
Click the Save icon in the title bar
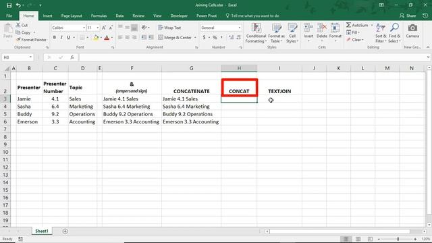(x=9, y=5)
